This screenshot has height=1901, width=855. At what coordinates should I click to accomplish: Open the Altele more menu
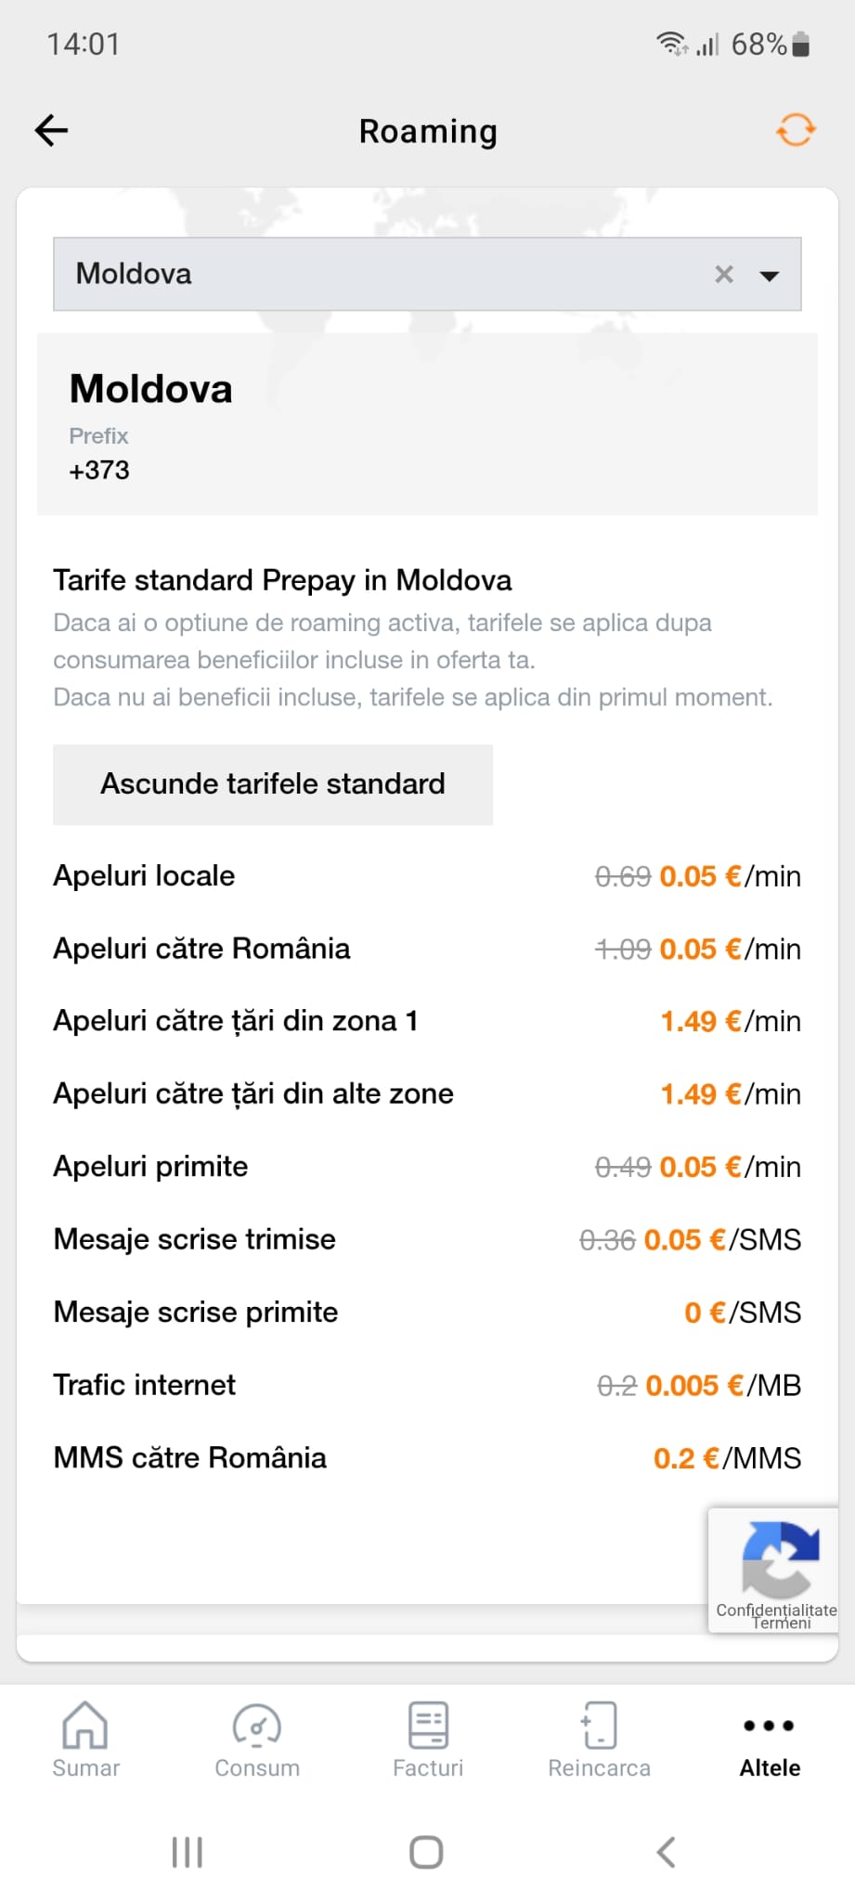click(x=770, y=1739)
